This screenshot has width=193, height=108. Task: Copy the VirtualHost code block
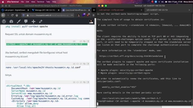[84, 82]
